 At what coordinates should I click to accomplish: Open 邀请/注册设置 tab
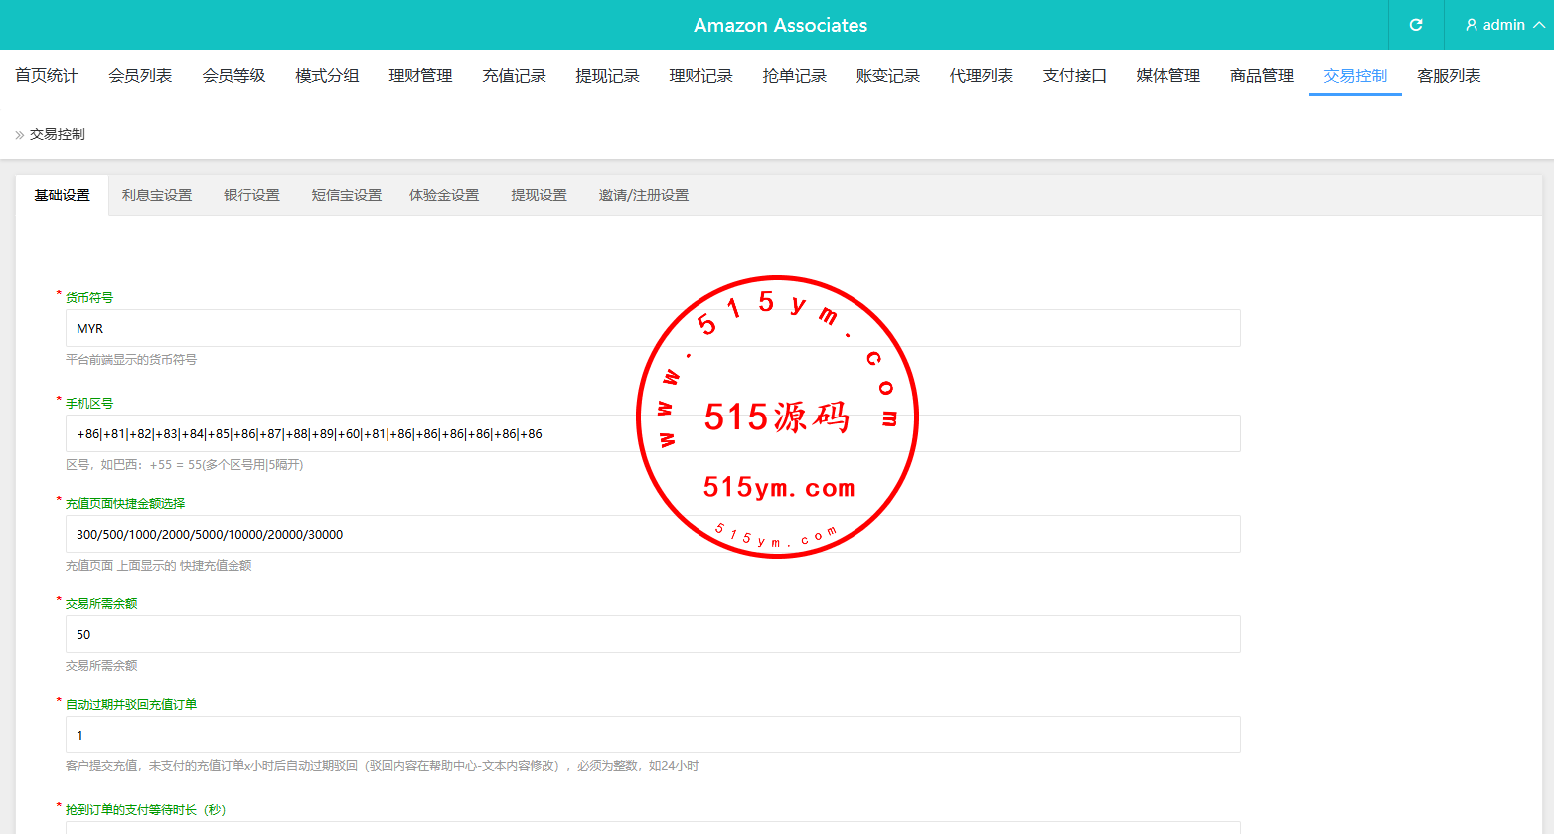643,195
